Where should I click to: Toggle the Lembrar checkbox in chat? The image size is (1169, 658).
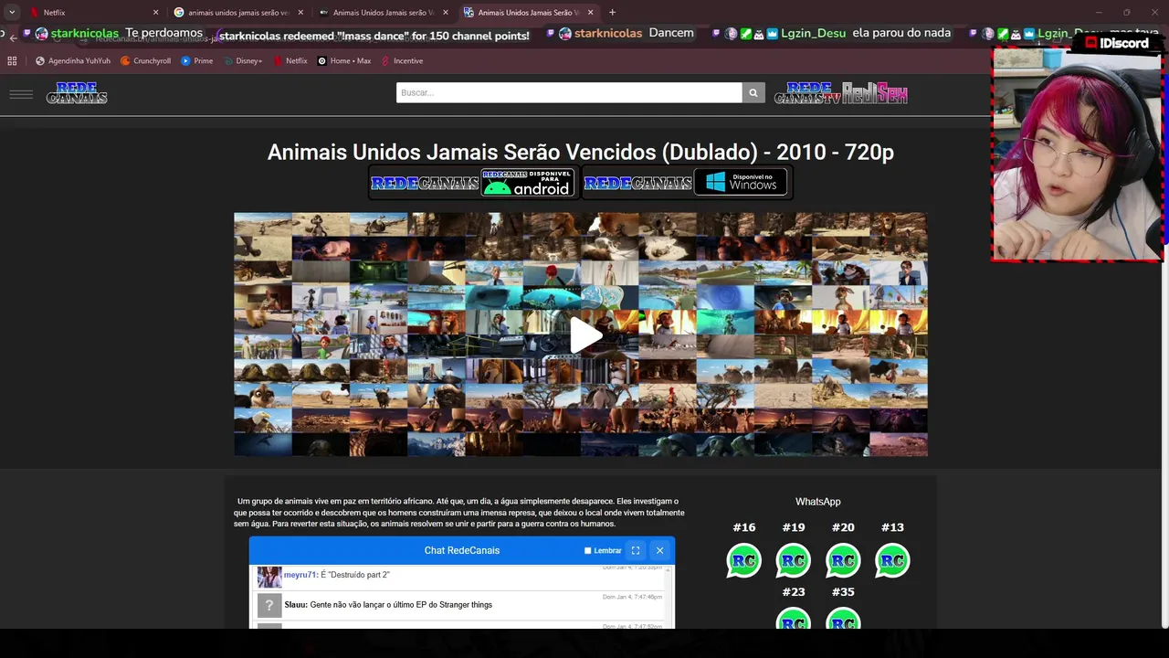pyautogui.click(x=588, y=550)
